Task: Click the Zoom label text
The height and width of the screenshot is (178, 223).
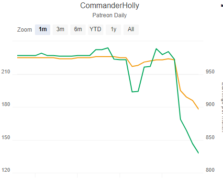Action: pos(24,30)
